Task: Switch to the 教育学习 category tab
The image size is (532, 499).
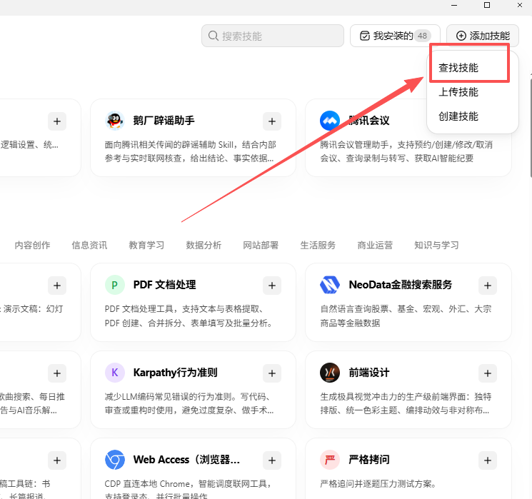Action: 146,246
